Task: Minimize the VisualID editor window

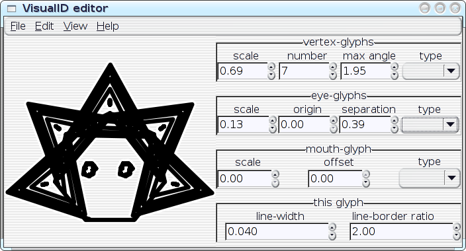Action: click(425, 9)
